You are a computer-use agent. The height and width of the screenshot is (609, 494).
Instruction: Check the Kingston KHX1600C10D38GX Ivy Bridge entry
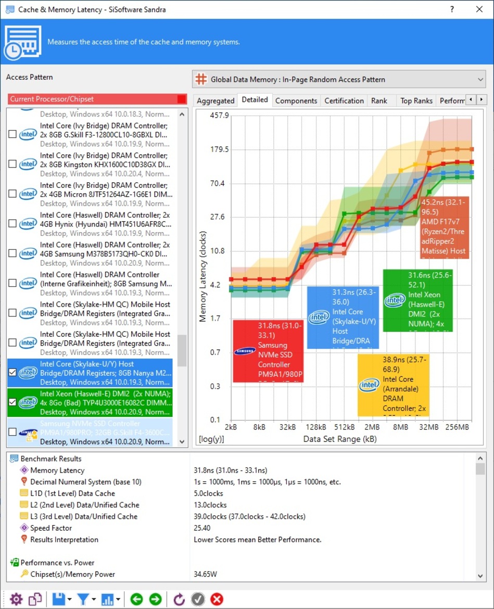pyautogui.click(x=12, y=164)
